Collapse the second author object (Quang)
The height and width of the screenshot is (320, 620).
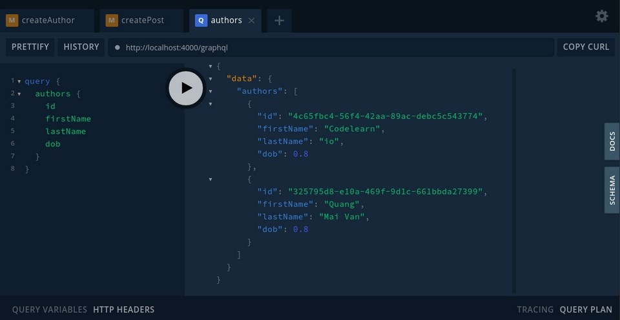(211, 179)
